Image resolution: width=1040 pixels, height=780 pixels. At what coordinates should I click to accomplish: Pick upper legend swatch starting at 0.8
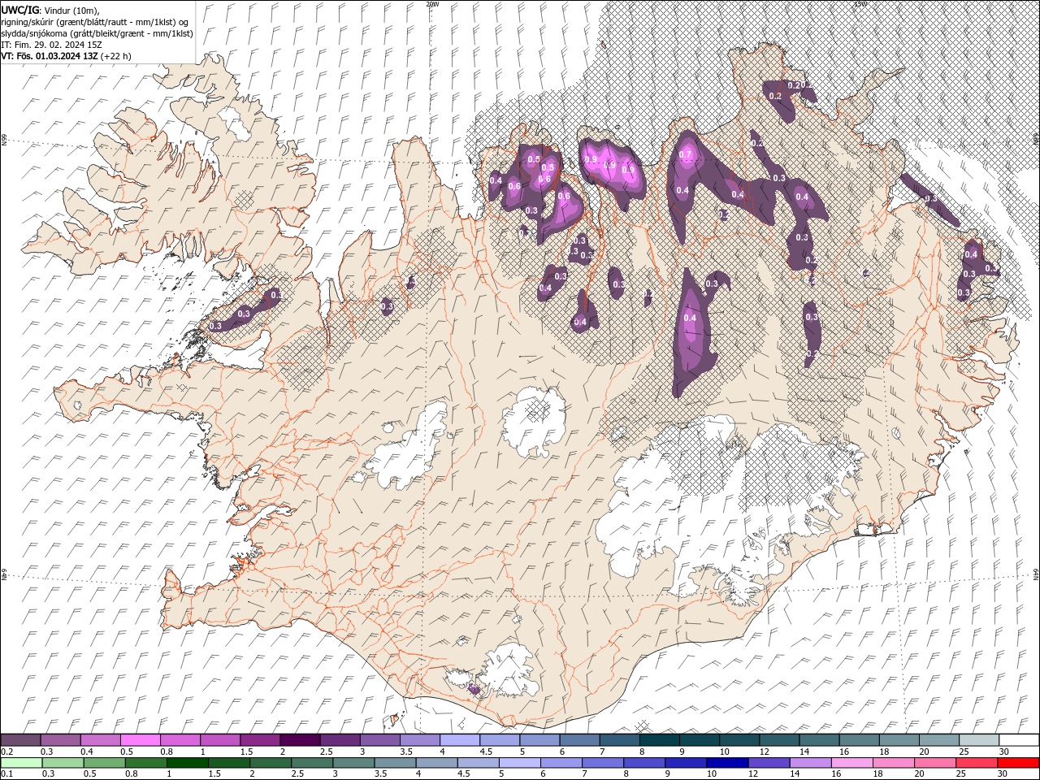(180, 740)
